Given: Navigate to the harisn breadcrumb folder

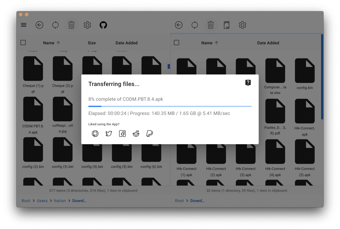Looking at the screenshot, I should [x=60, y=200].
